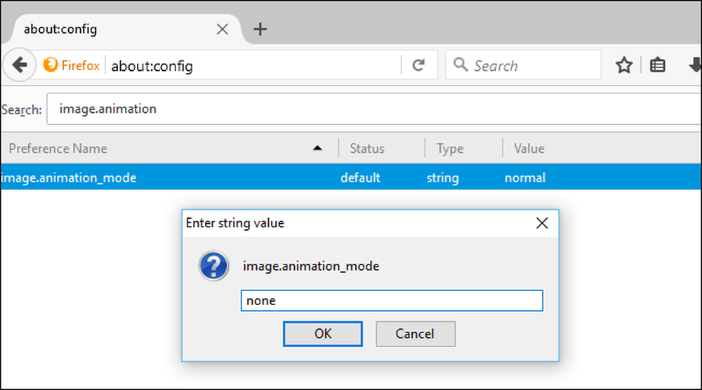Open a new tab with the plus button
This screenshot has height=390, width=702.
[260, 29]
